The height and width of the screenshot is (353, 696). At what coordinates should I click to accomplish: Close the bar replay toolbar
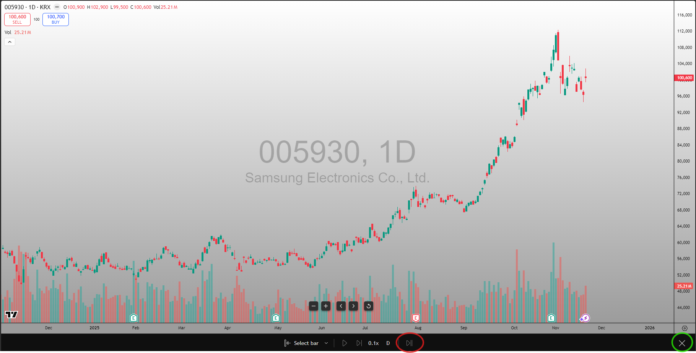[682, 343]
